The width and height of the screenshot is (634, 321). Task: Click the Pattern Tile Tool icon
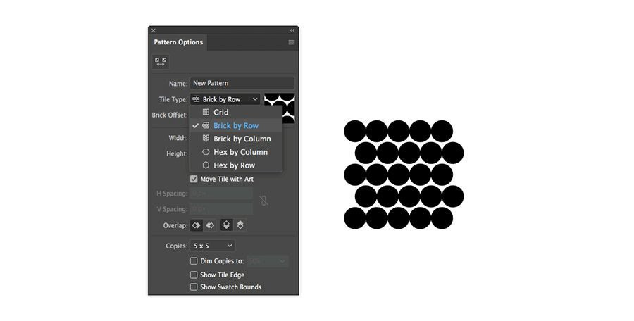click(161, 62)
